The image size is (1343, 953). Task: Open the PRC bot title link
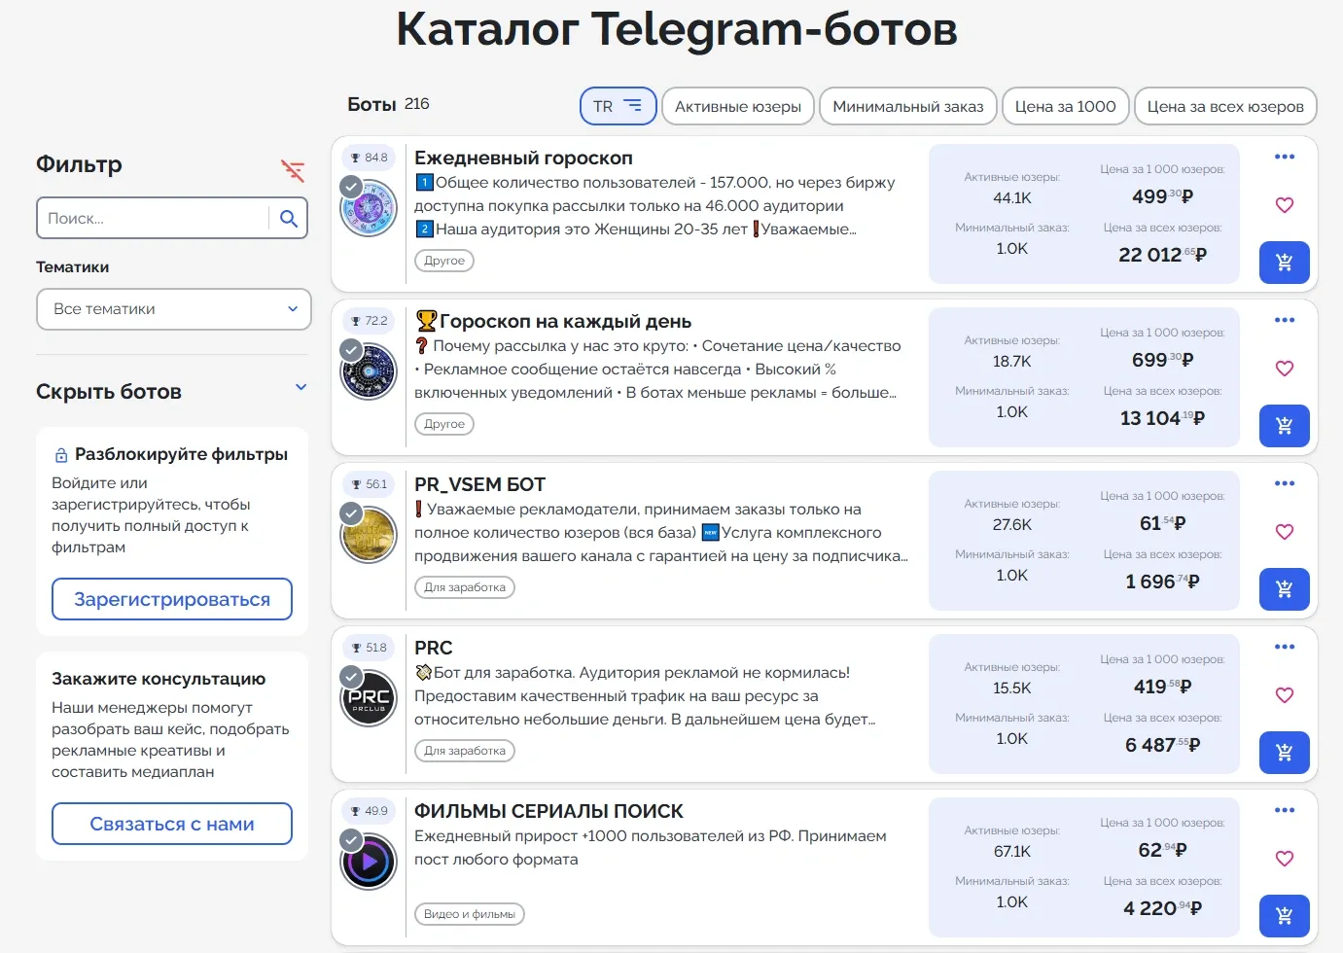coord(434,648)
